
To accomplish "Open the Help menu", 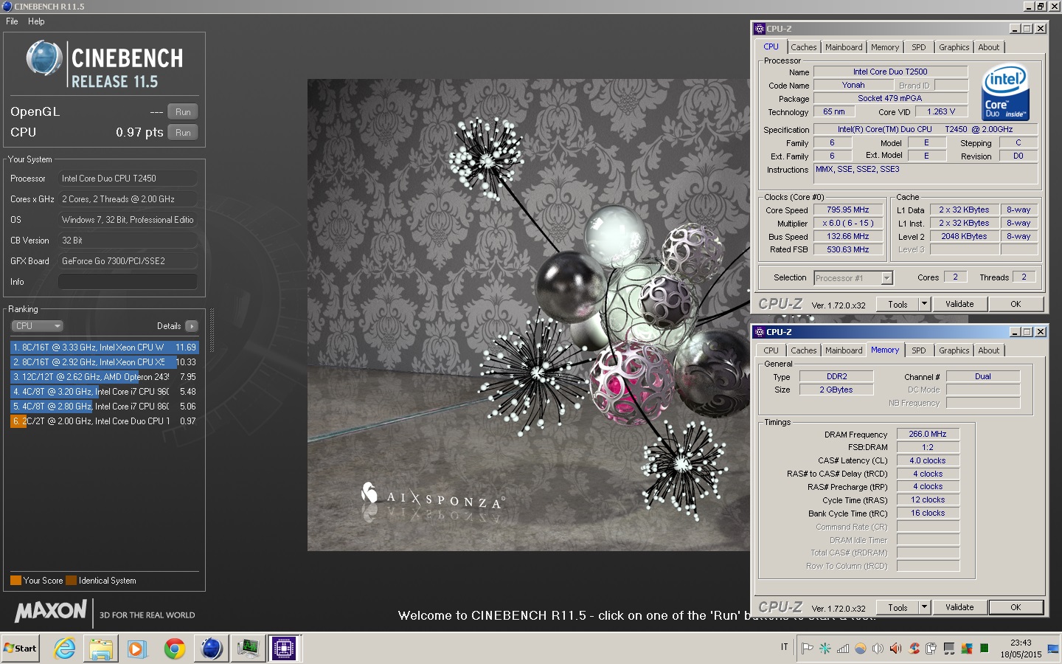I will (36, 21).
